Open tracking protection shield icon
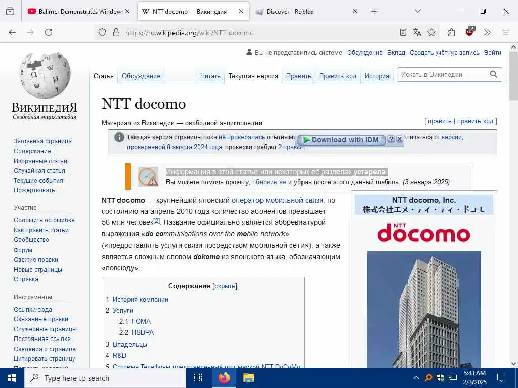 point(102,33)
